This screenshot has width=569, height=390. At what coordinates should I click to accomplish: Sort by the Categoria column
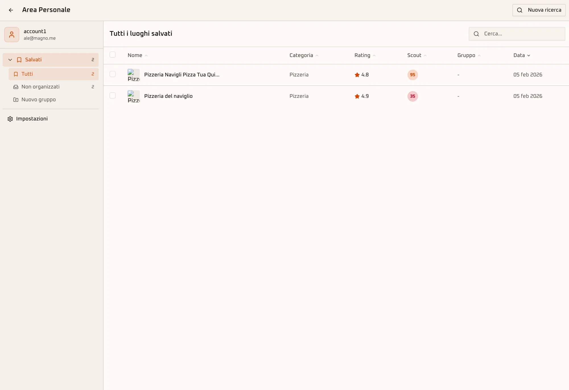point(304,55)
